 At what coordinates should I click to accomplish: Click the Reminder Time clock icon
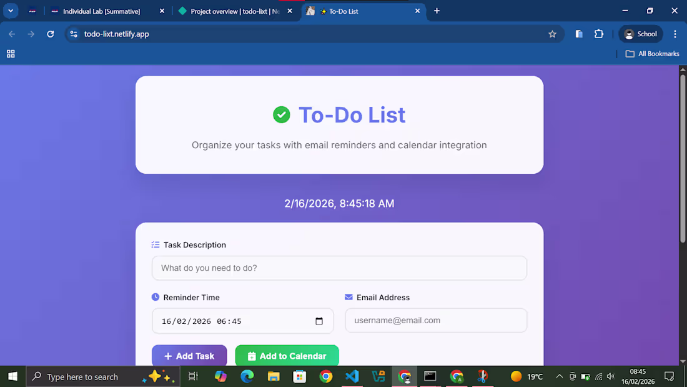156,297
